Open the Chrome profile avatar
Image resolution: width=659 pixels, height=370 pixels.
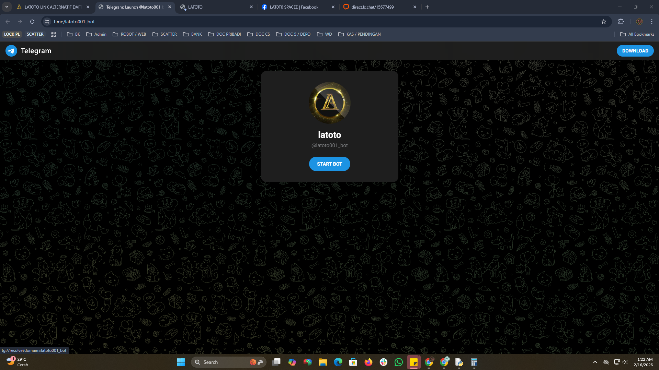[639, 22]
